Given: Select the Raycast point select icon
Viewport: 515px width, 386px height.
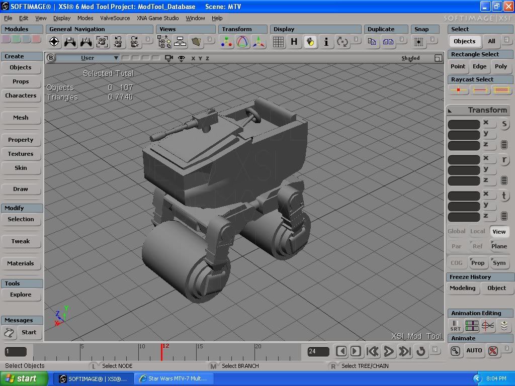Looking at the screenshot, I should coord(458,89).
